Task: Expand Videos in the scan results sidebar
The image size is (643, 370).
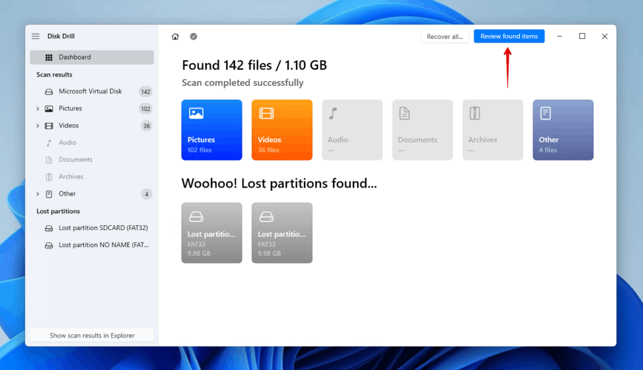Action: 36,125
